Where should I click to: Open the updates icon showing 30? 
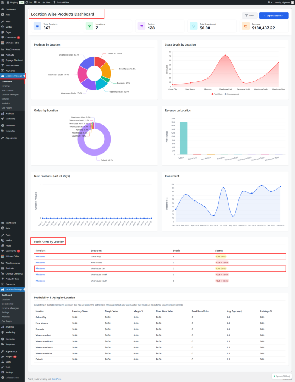click(28, 2)
